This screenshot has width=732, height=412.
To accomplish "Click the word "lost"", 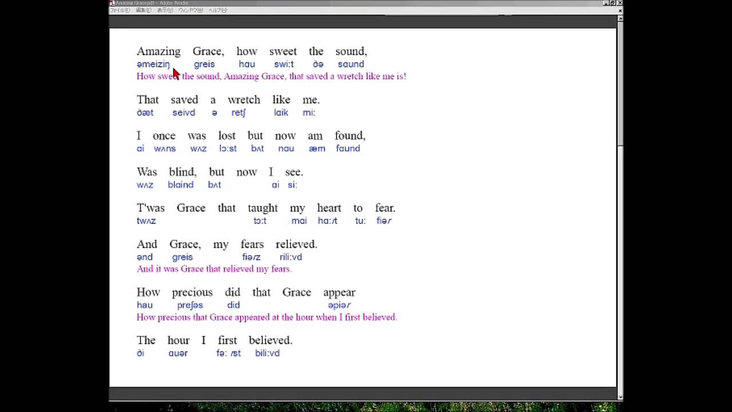I will pyautogui.click(x=226, y=136).
